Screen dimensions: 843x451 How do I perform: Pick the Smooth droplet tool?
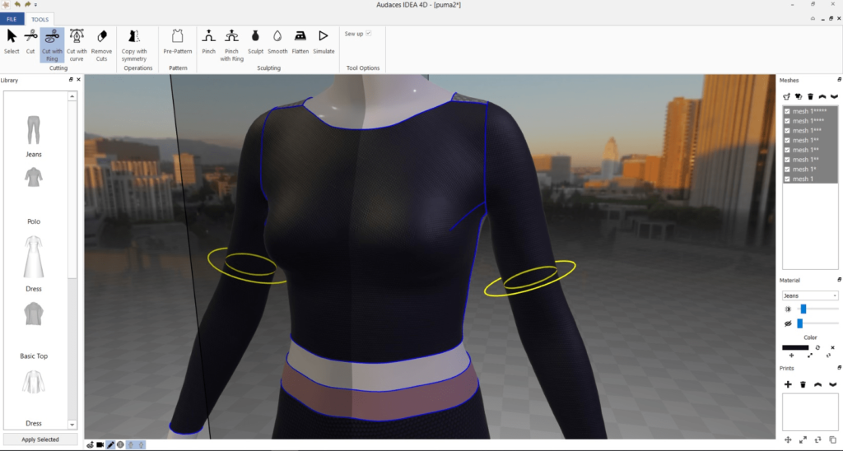pos(277,42)
